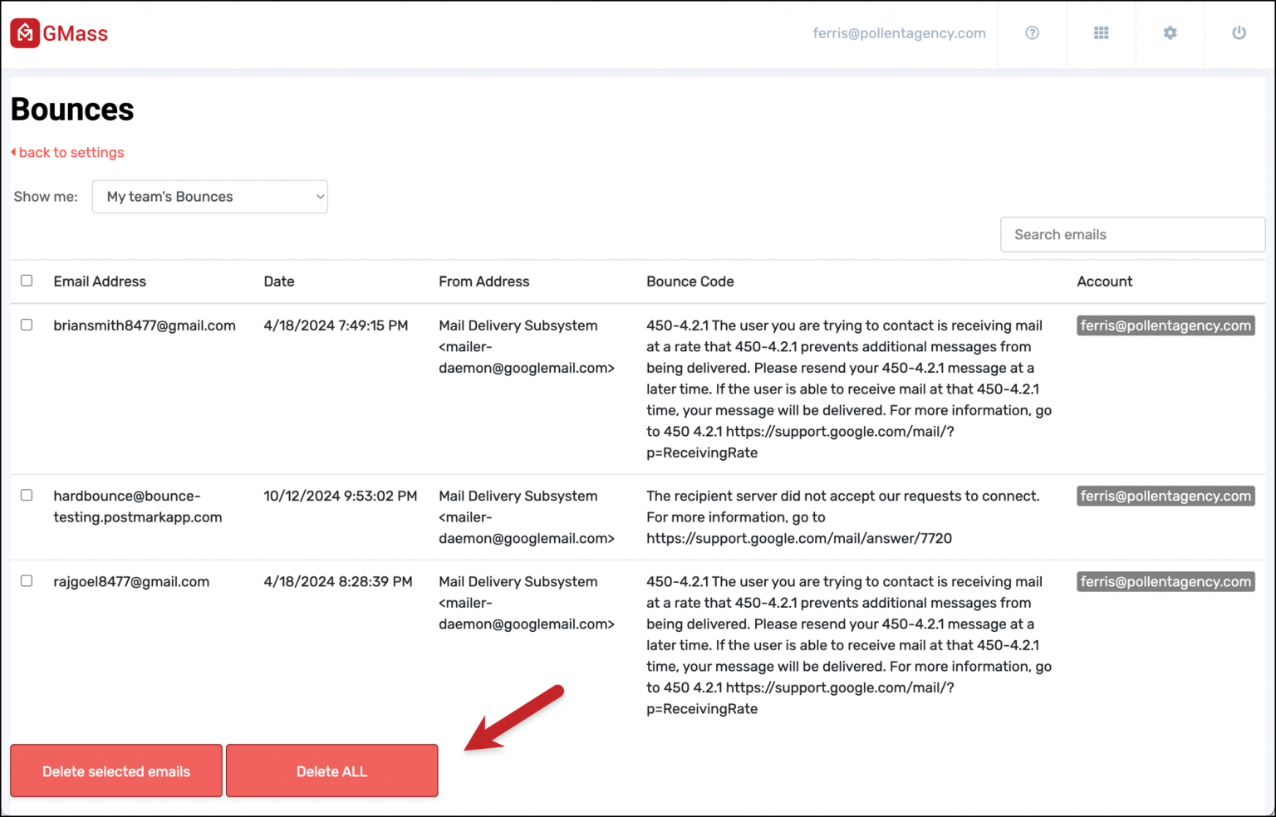The width and height of the screenshot is (1276, 817).
Task: Click the GMass logo icon
Action: pos(25,33)
